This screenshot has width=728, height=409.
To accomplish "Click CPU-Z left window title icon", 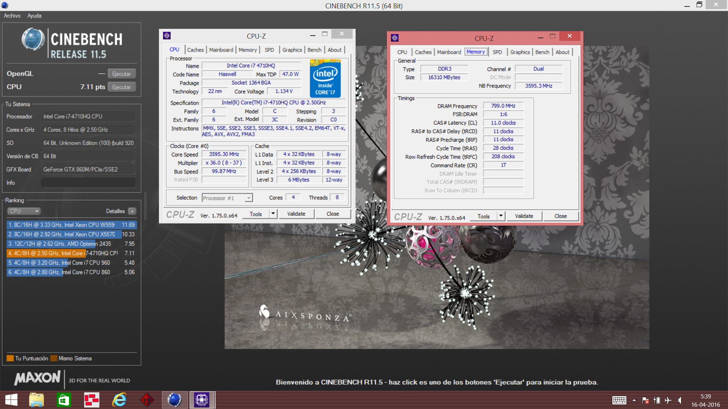I will pyautogui.click(x=167, y=36).
